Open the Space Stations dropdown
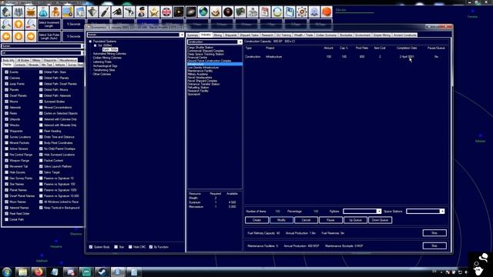Viewport: 493px width, 277px height. coord(442,212)
